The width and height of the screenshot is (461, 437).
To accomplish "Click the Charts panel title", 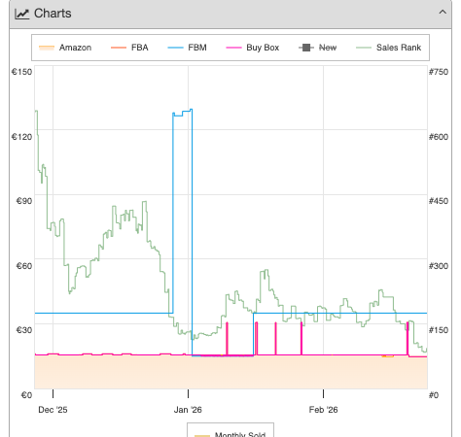I will pos(53,14).
